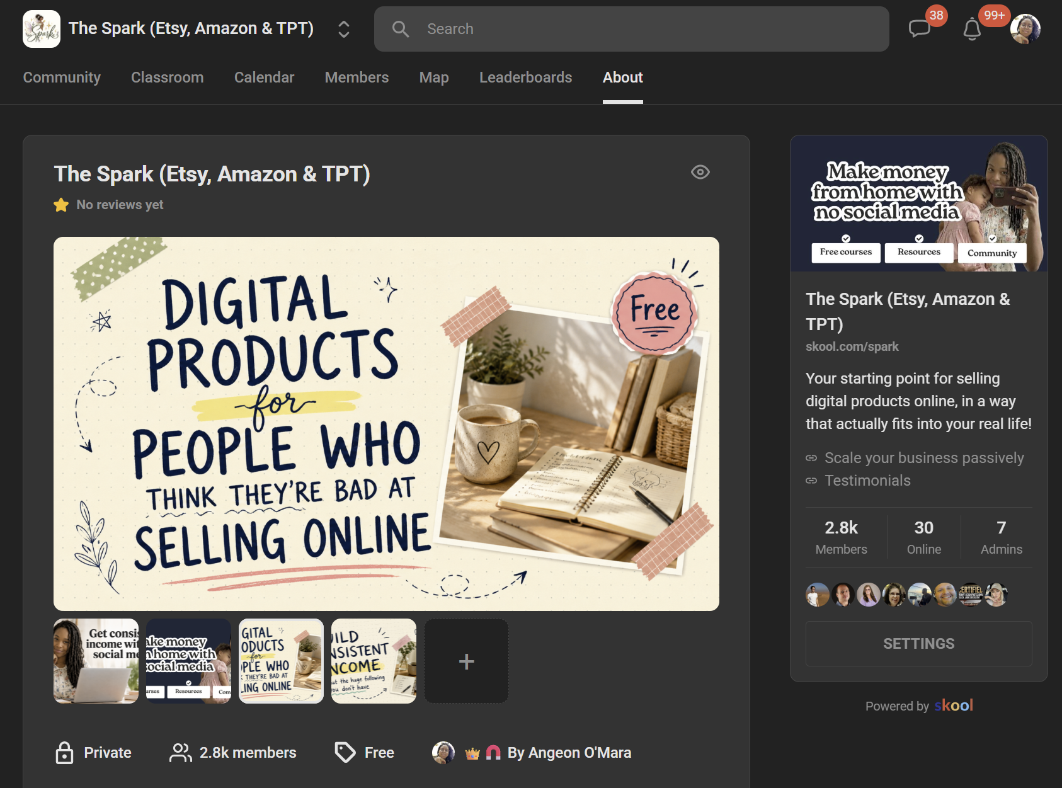The height and width of the screenshot is (788, 1062).
Task: Select the About tab
Action: point(623,77)
